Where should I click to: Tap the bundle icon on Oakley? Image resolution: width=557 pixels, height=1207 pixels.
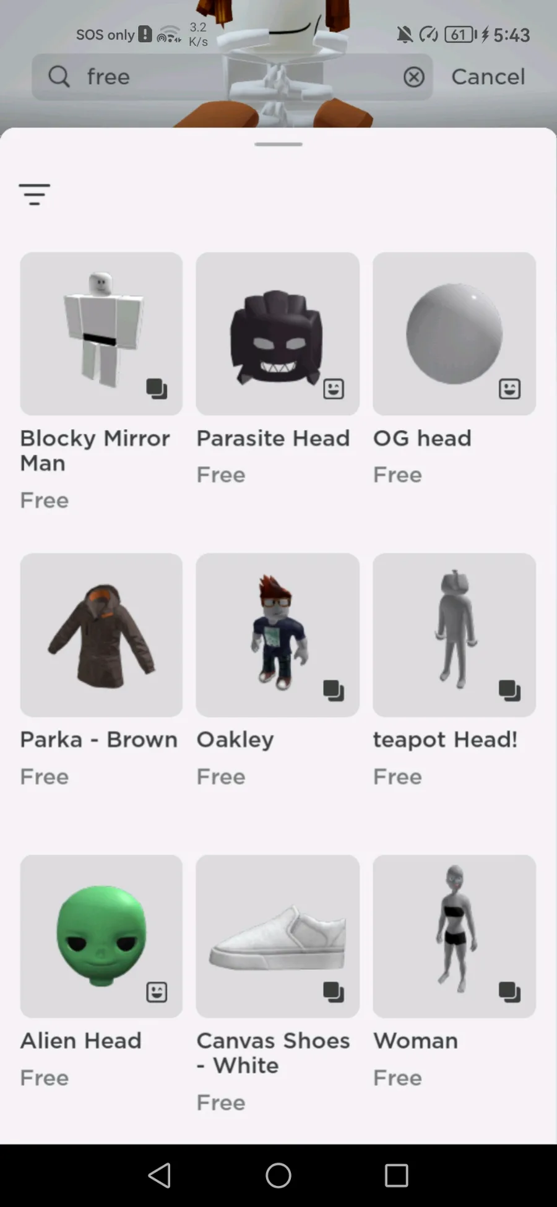point(334,690)
